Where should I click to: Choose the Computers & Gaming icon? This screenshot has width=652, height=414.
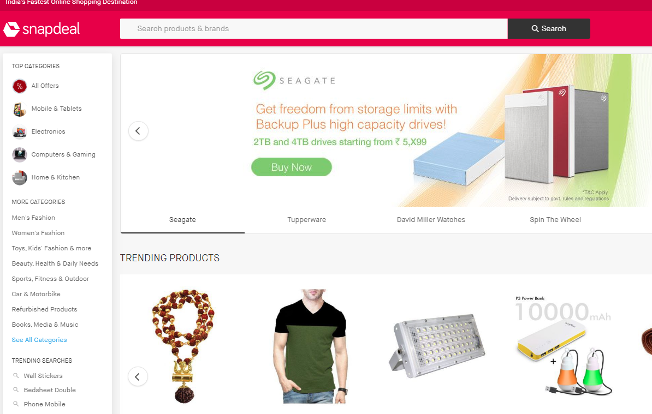click(20, 155)
